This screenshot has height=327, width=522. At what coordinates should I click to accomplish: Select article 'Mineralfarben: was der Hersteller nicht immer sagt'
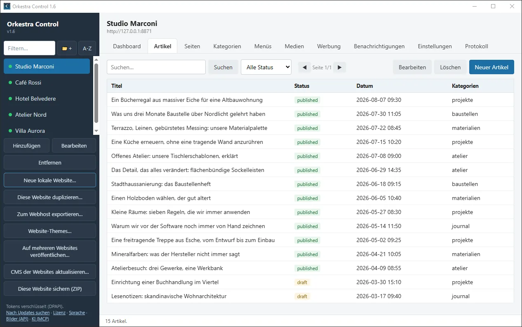coord(310,254)
